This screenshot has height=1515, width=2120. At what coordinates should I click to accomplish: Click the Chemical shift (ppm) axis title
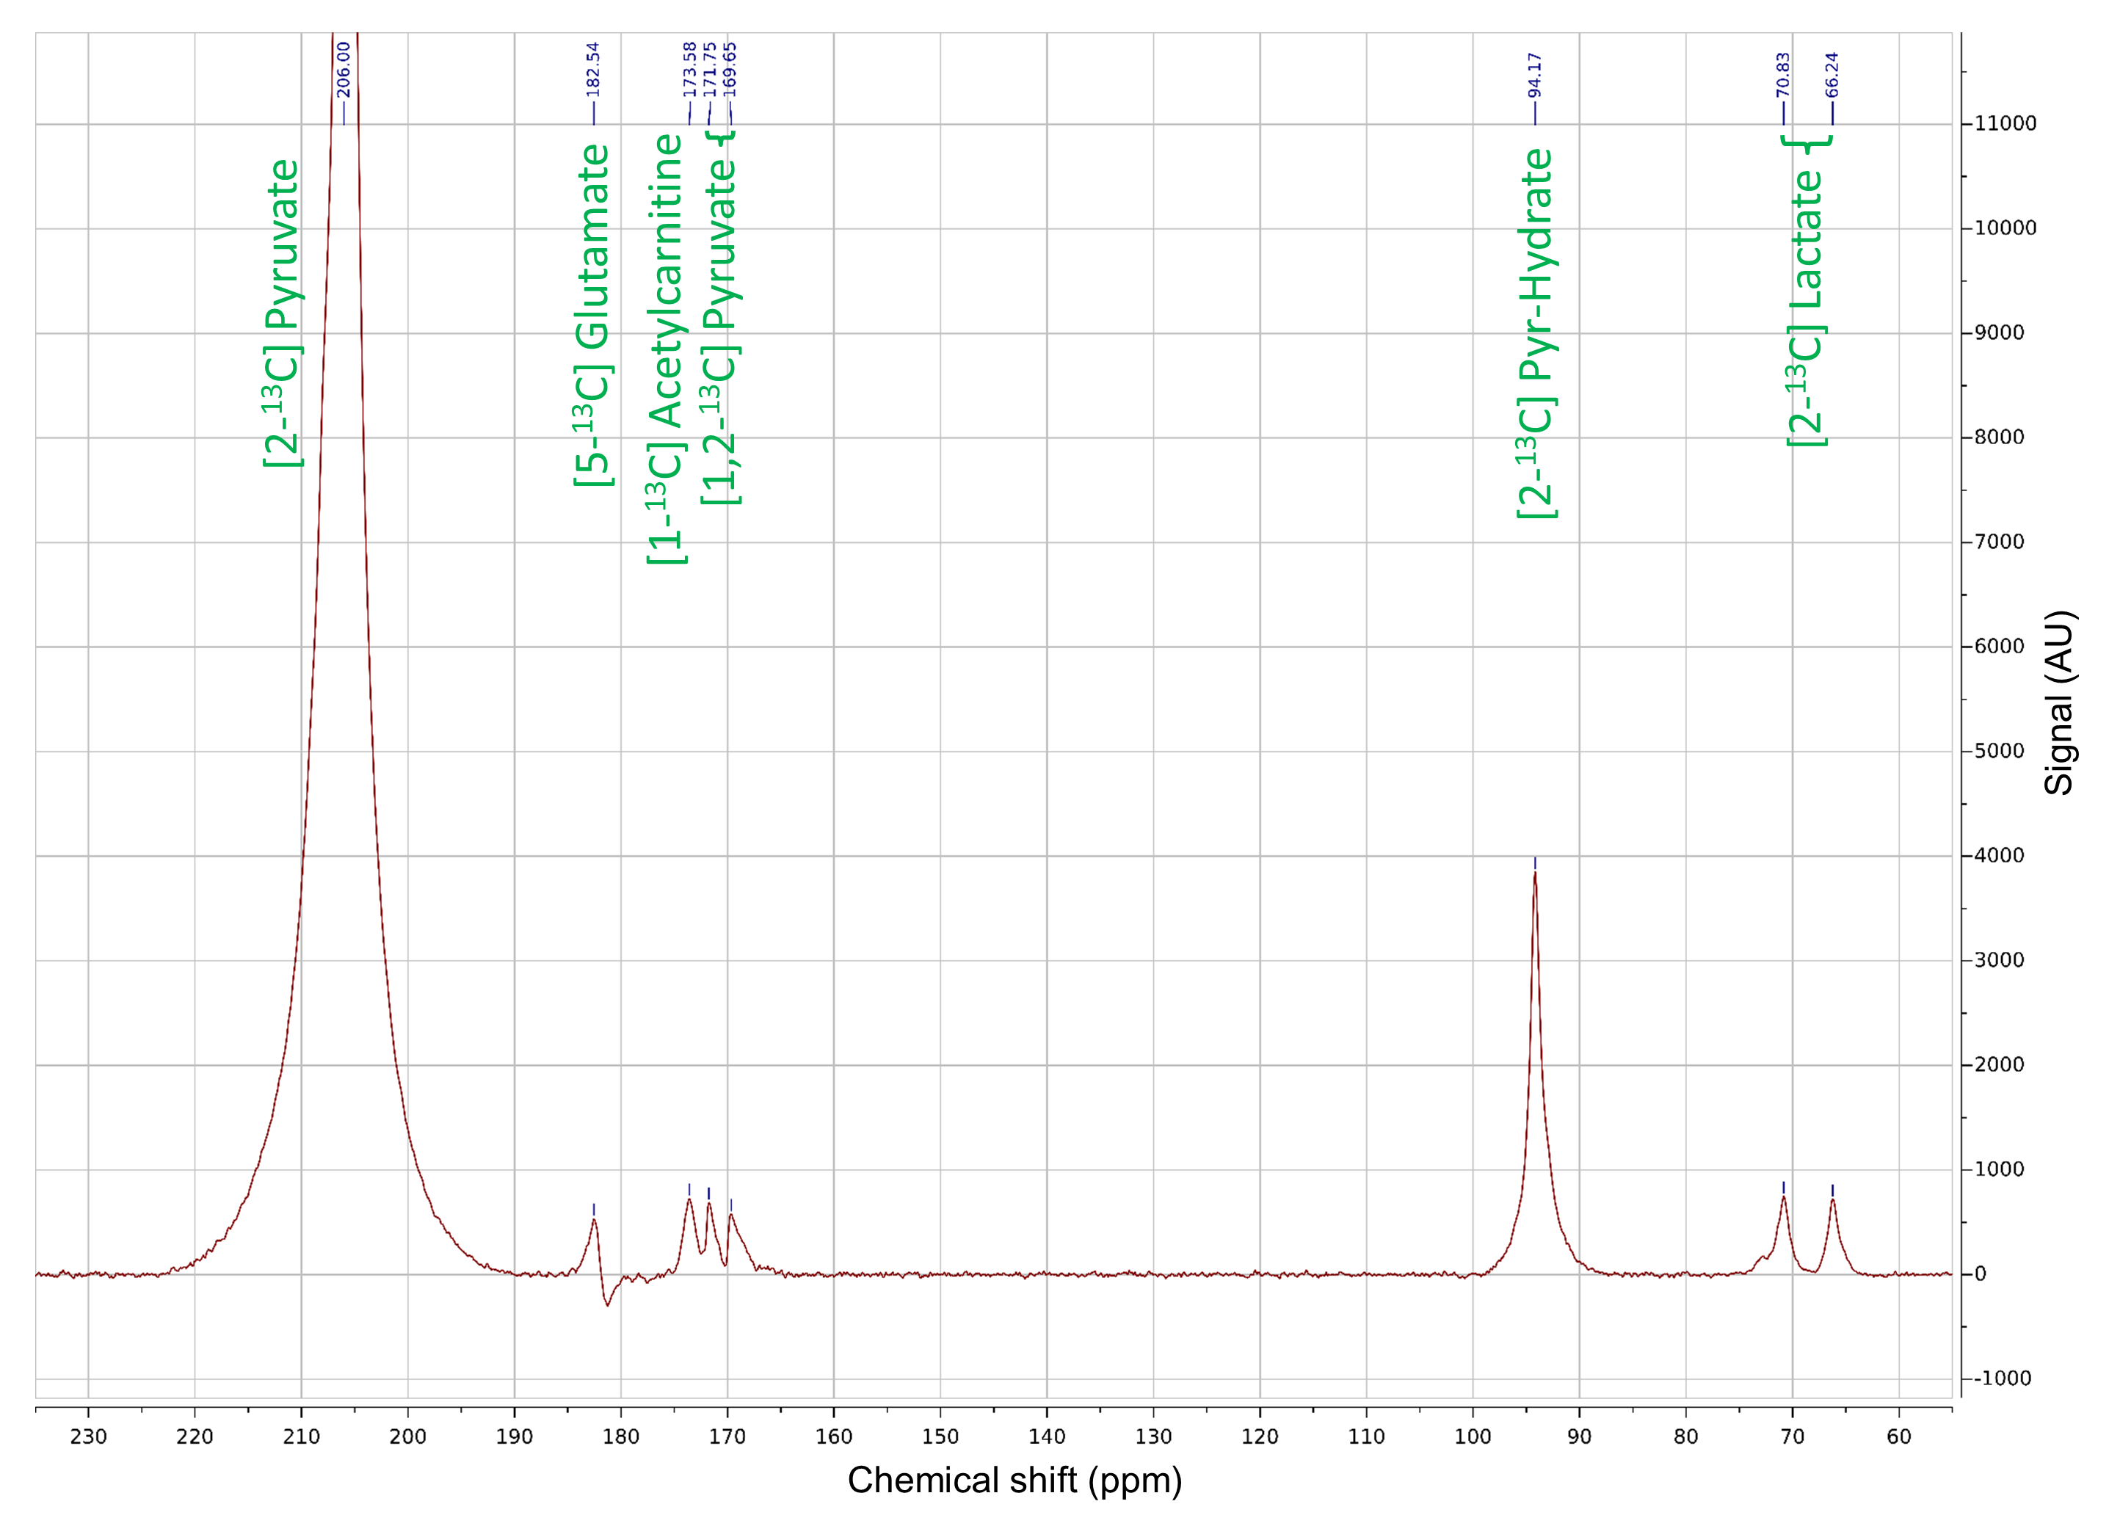1014,1481
